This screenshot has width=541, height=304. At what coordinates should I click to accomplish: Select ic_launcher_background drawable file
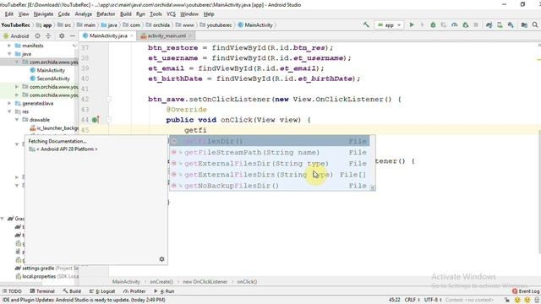pos(54,128)
